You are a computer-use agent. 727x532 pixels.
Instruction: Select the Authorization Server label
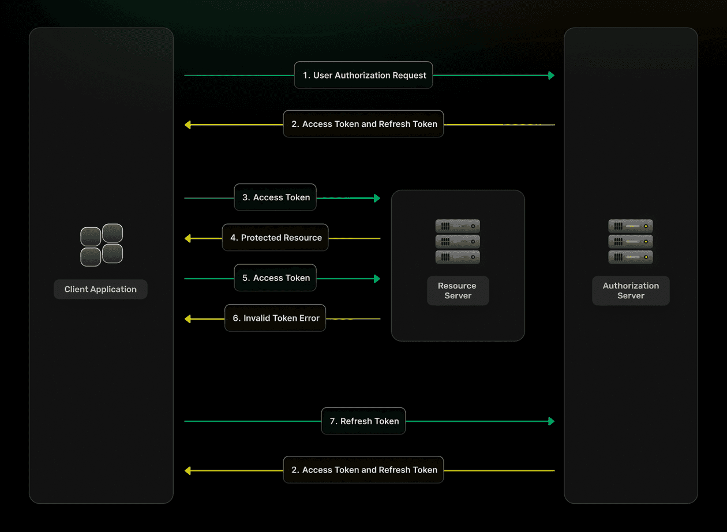point(631,290)
